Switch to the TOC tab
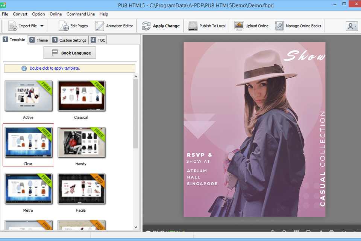 98,40
